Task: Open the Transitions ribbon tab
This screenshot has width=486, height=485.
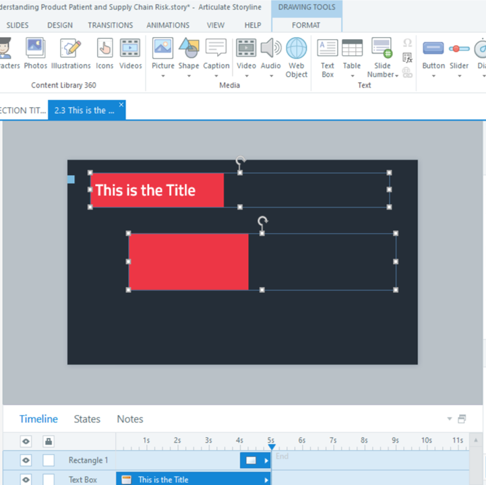Action: pos(111,25)
